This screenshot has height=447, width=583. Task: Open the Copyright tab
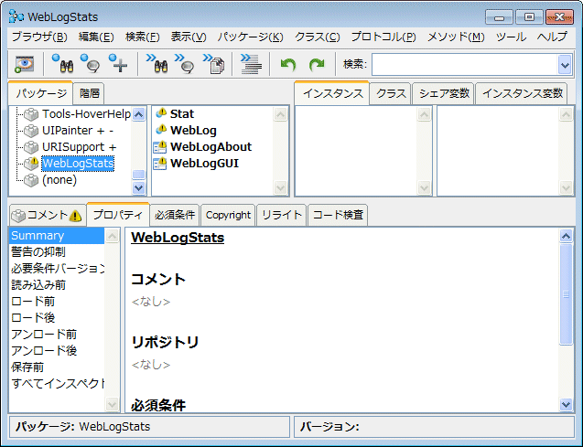pyautogui.click(x=228, y=215)
